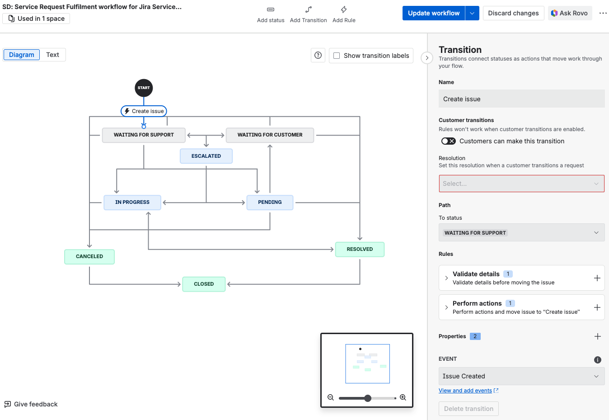
Task: Zoom in using the minimap magnifier
Action: point(403,398)
